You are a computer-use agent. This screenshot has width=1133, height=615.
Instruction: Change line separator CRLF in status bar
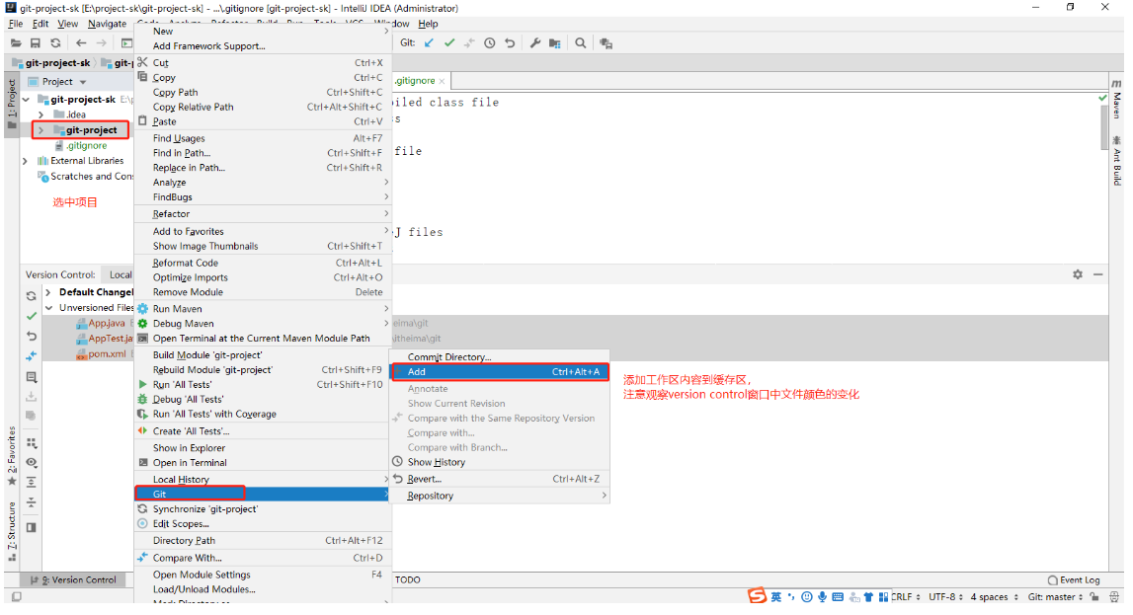click(x=906, y=597)
